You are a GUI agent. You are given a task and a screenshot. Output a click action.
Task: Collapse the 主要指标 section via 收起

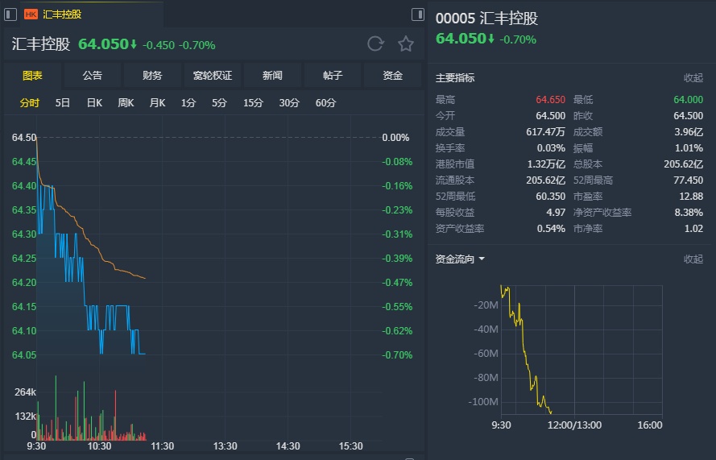693,77
